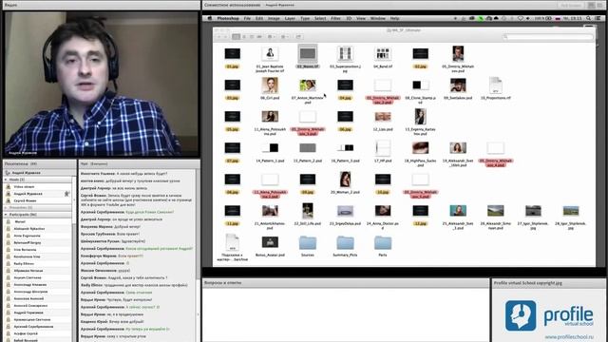Open the Filter menu
The image size is (608, 342).
(x=335, y=18)
